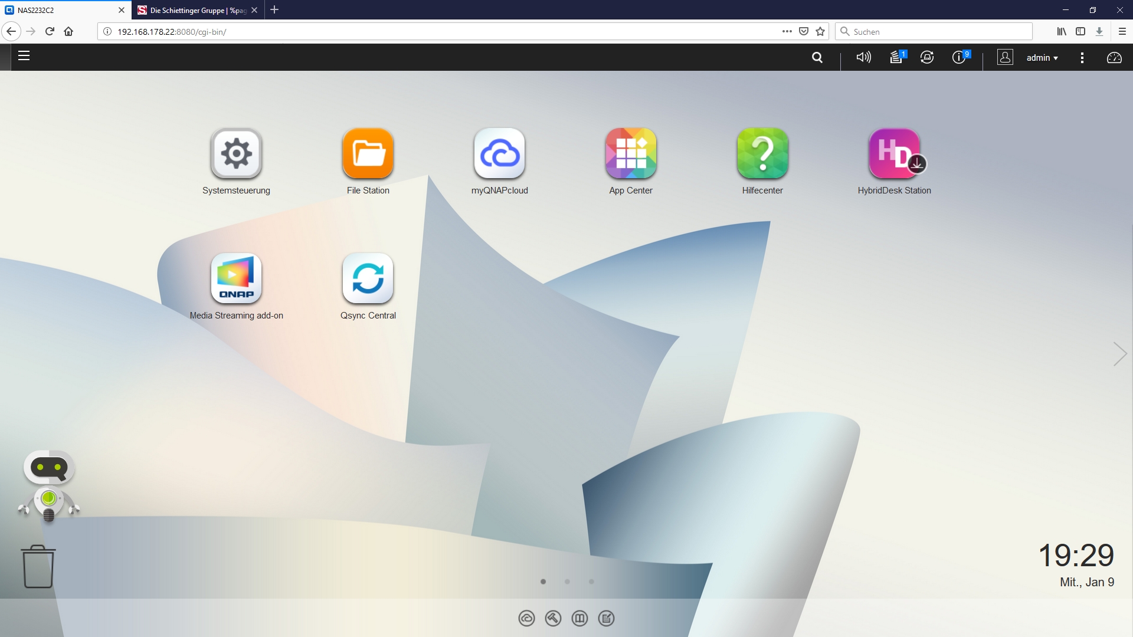
Task: Expand the admin user dropdown
Action: tap(1042, 58)
